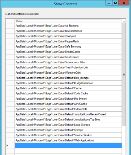This screenshot has width=131, height=155.
Task: Click the Safe Browsing path cell
Action: [68, 47]
